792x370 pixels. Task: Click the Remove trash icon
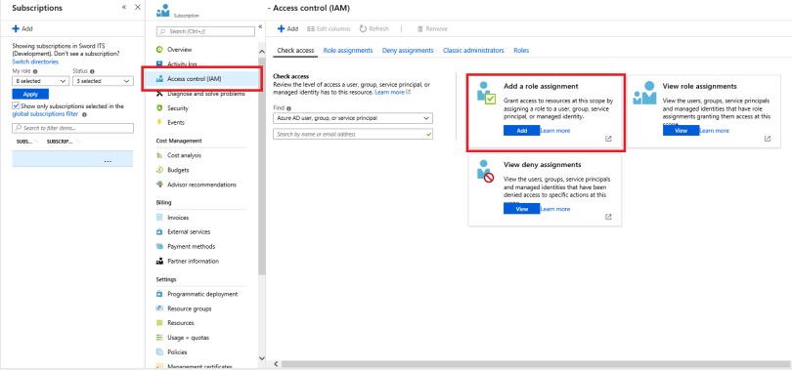(419, 28)
